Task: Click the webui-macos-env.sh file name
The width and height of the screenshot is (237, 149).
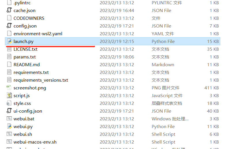Action: click(x=35, y=142)
